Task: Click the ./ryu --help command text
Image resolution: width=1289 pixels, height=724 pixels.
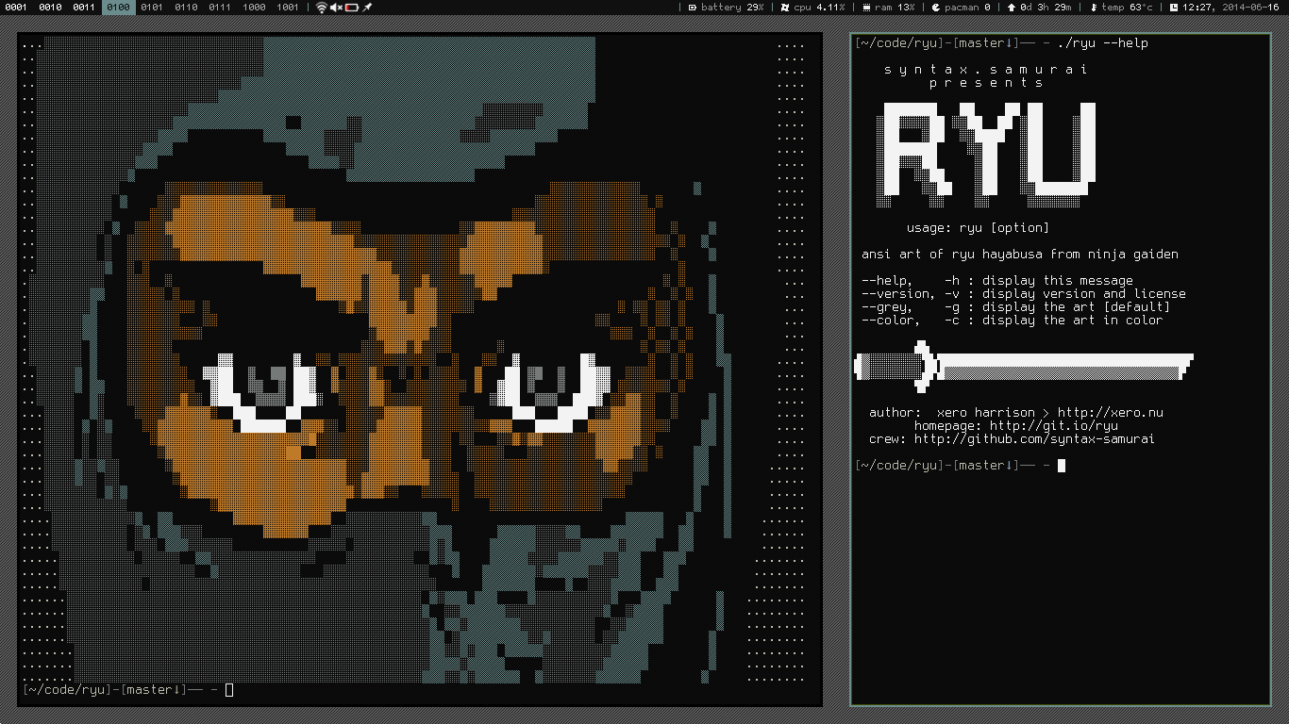Action: click(1103, 42)
